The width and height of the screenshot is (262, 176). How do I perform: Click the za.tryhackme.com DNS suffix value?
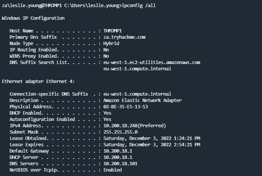130,37
